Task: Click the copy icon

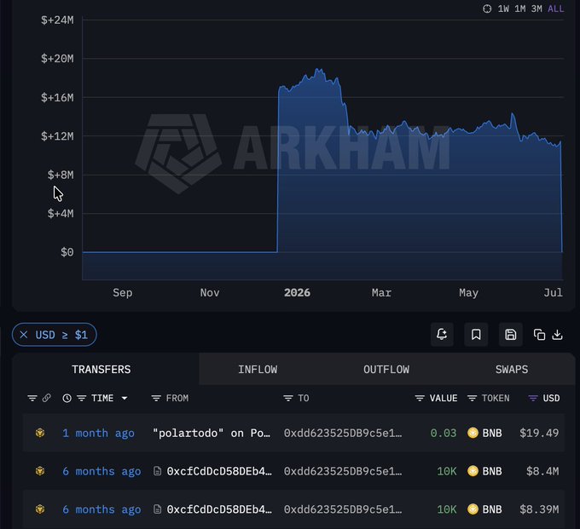Action: point(539,335)
